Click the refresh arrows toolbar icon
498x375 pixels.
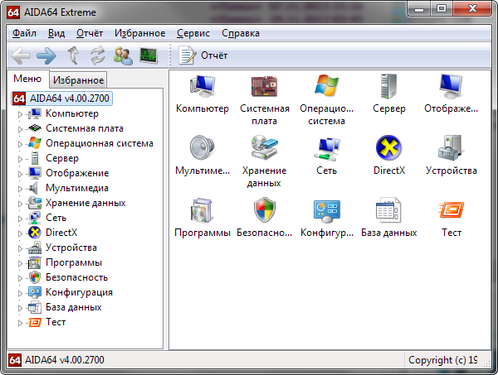(98, 55)
